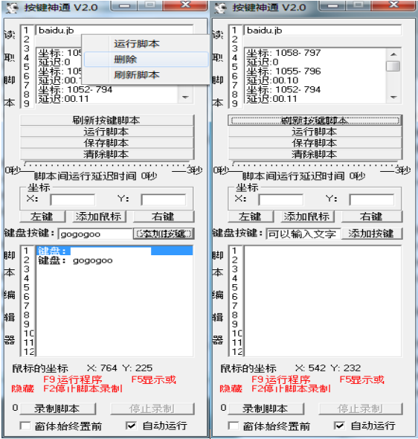This screenshot has width=418, height=439.
Task: Click 右键 button in left window
Action: [x=164, y=217]
